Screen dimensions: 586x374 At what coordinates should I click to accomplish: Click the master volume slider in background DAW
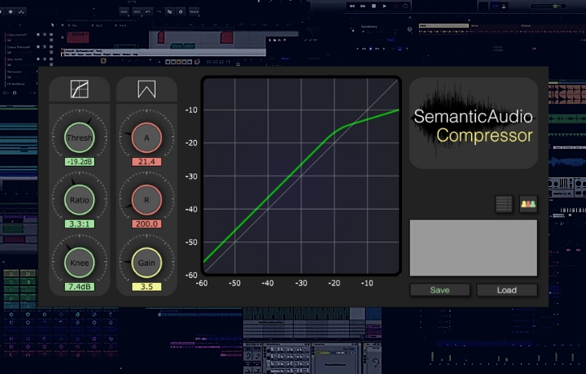(549, 6)
